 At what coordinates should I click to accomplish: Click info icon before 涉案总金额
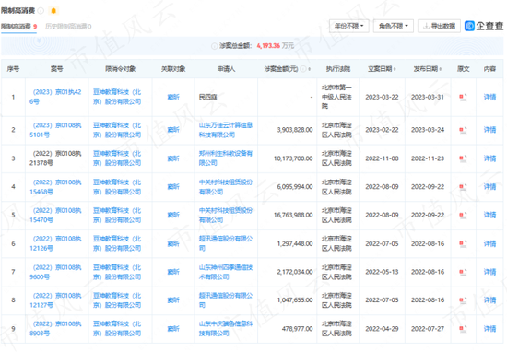pos(214,46)
